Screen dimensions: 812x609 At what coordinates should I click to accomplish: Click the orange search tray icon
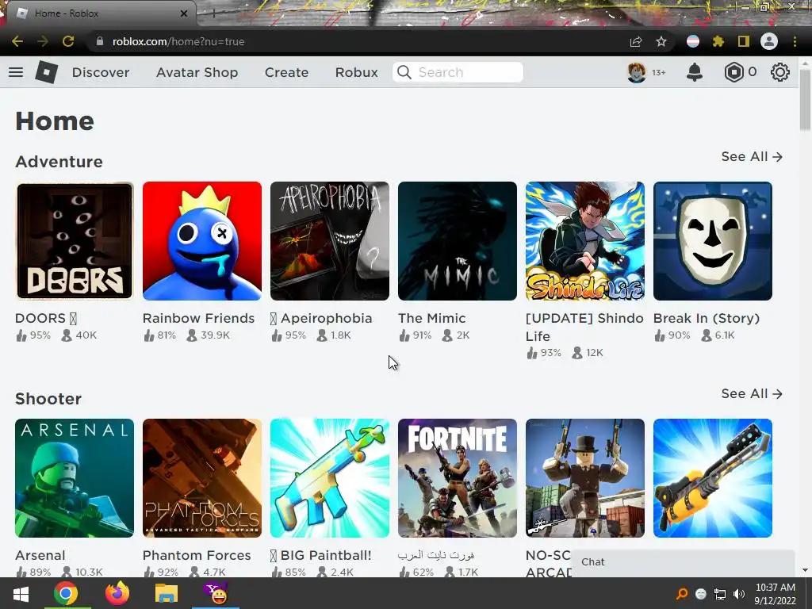tap(682, 594)
